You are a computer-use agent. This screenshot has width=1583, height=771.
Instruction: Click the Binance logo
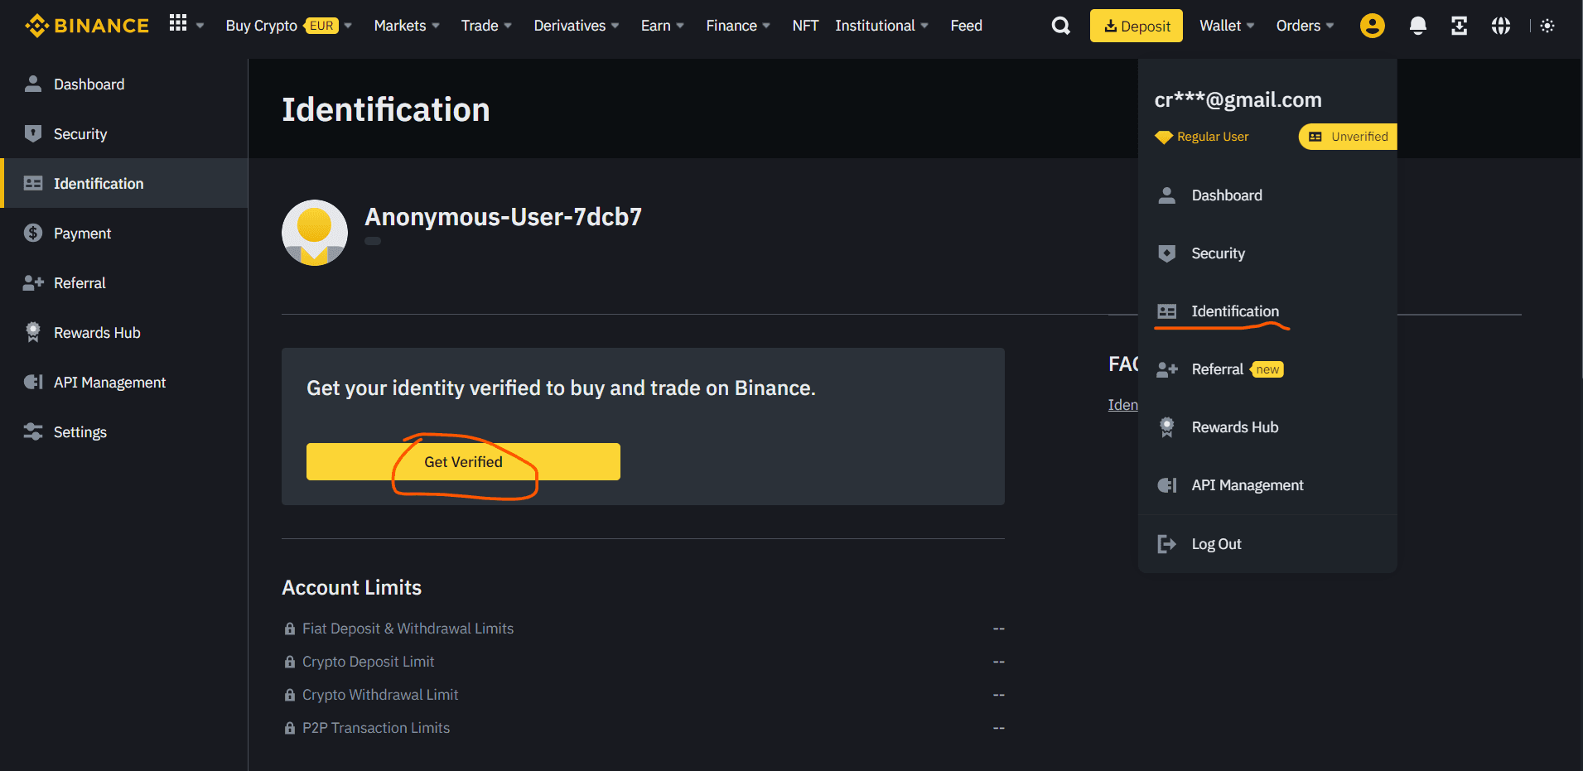tap(87, 26)
